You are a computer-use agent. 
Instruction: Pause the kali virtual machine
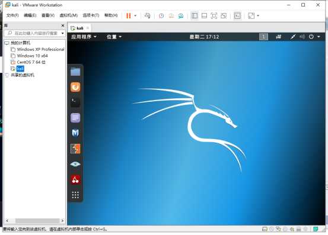tap(129, 15)
